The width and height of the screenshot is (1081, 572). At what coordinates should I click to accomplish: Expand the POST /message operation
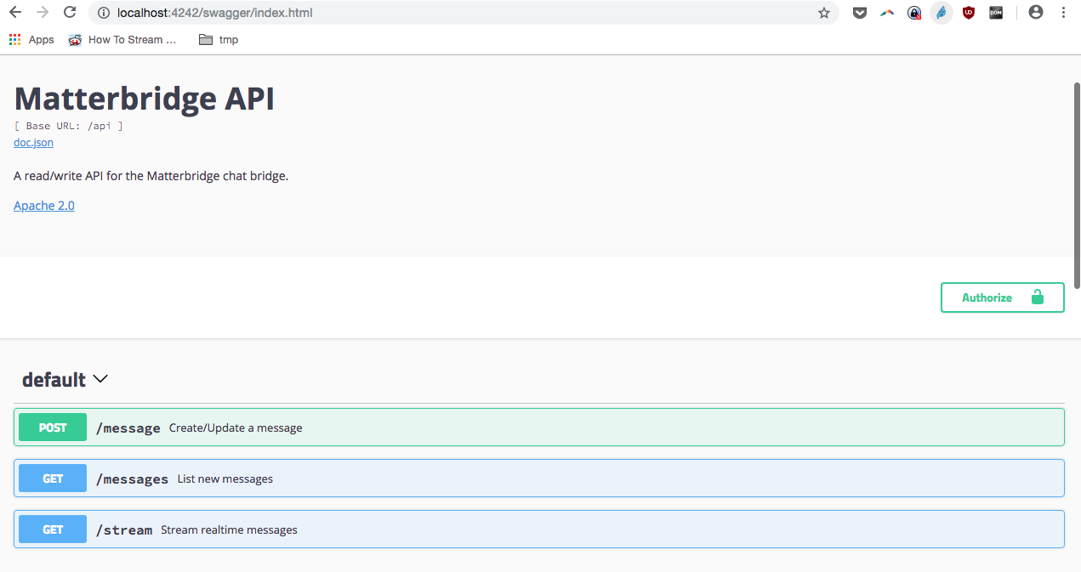point(540,427)
